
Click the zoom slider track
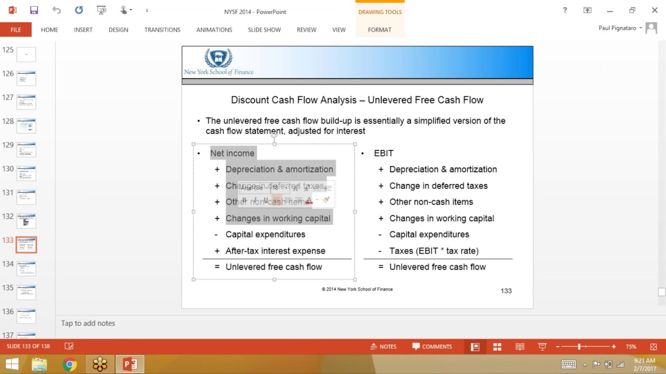[586, 346]
